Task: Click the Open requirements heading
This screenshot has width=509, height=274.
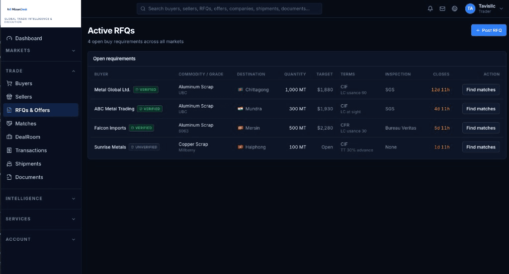Action: [x=114, y=59]
